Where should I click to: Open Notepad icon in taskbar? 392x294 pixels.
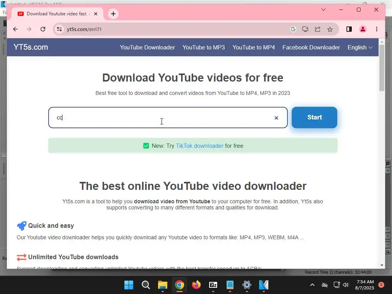(x=230, y=285)
